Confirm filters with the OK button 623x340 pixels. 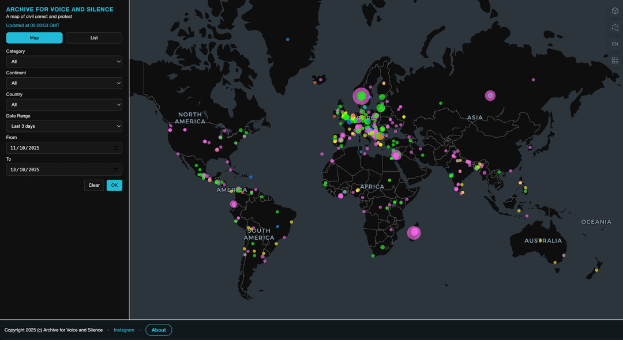(114, 186)
